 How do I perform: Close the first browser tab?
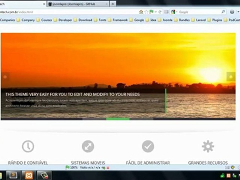(x=44, y=4)
